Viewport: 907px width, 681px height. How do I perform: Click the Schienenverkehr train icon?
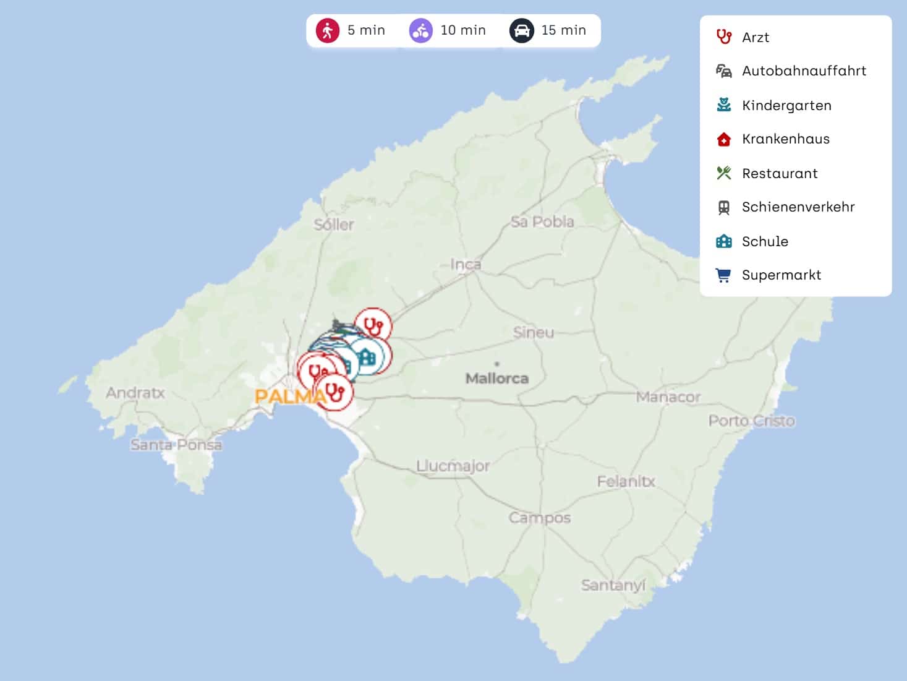[723, 207]
